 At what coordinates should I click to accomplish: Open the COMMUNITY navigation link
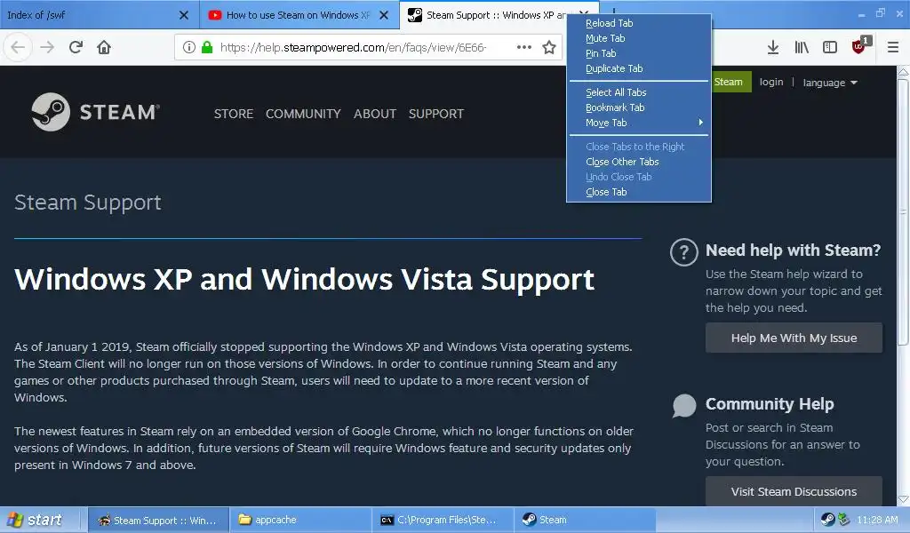[x=303, y=114]
